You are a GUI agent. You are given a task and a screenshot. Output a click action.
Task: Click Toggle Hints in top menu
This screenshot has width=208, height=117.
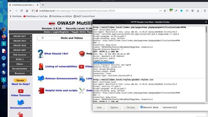(78, 32)
